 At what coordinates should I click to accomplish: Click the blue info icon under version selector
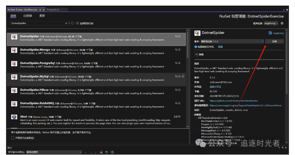(196, 47)
